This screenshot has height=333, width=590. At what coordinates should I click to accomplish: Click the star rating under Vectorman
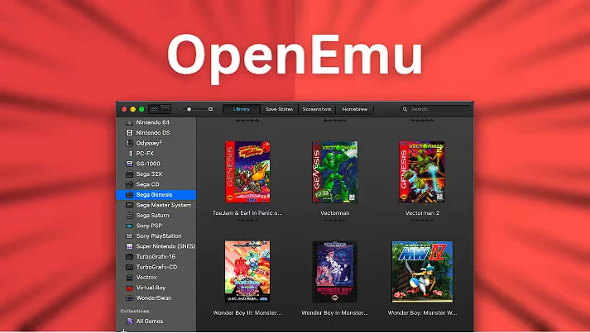(x=335, y=221)
